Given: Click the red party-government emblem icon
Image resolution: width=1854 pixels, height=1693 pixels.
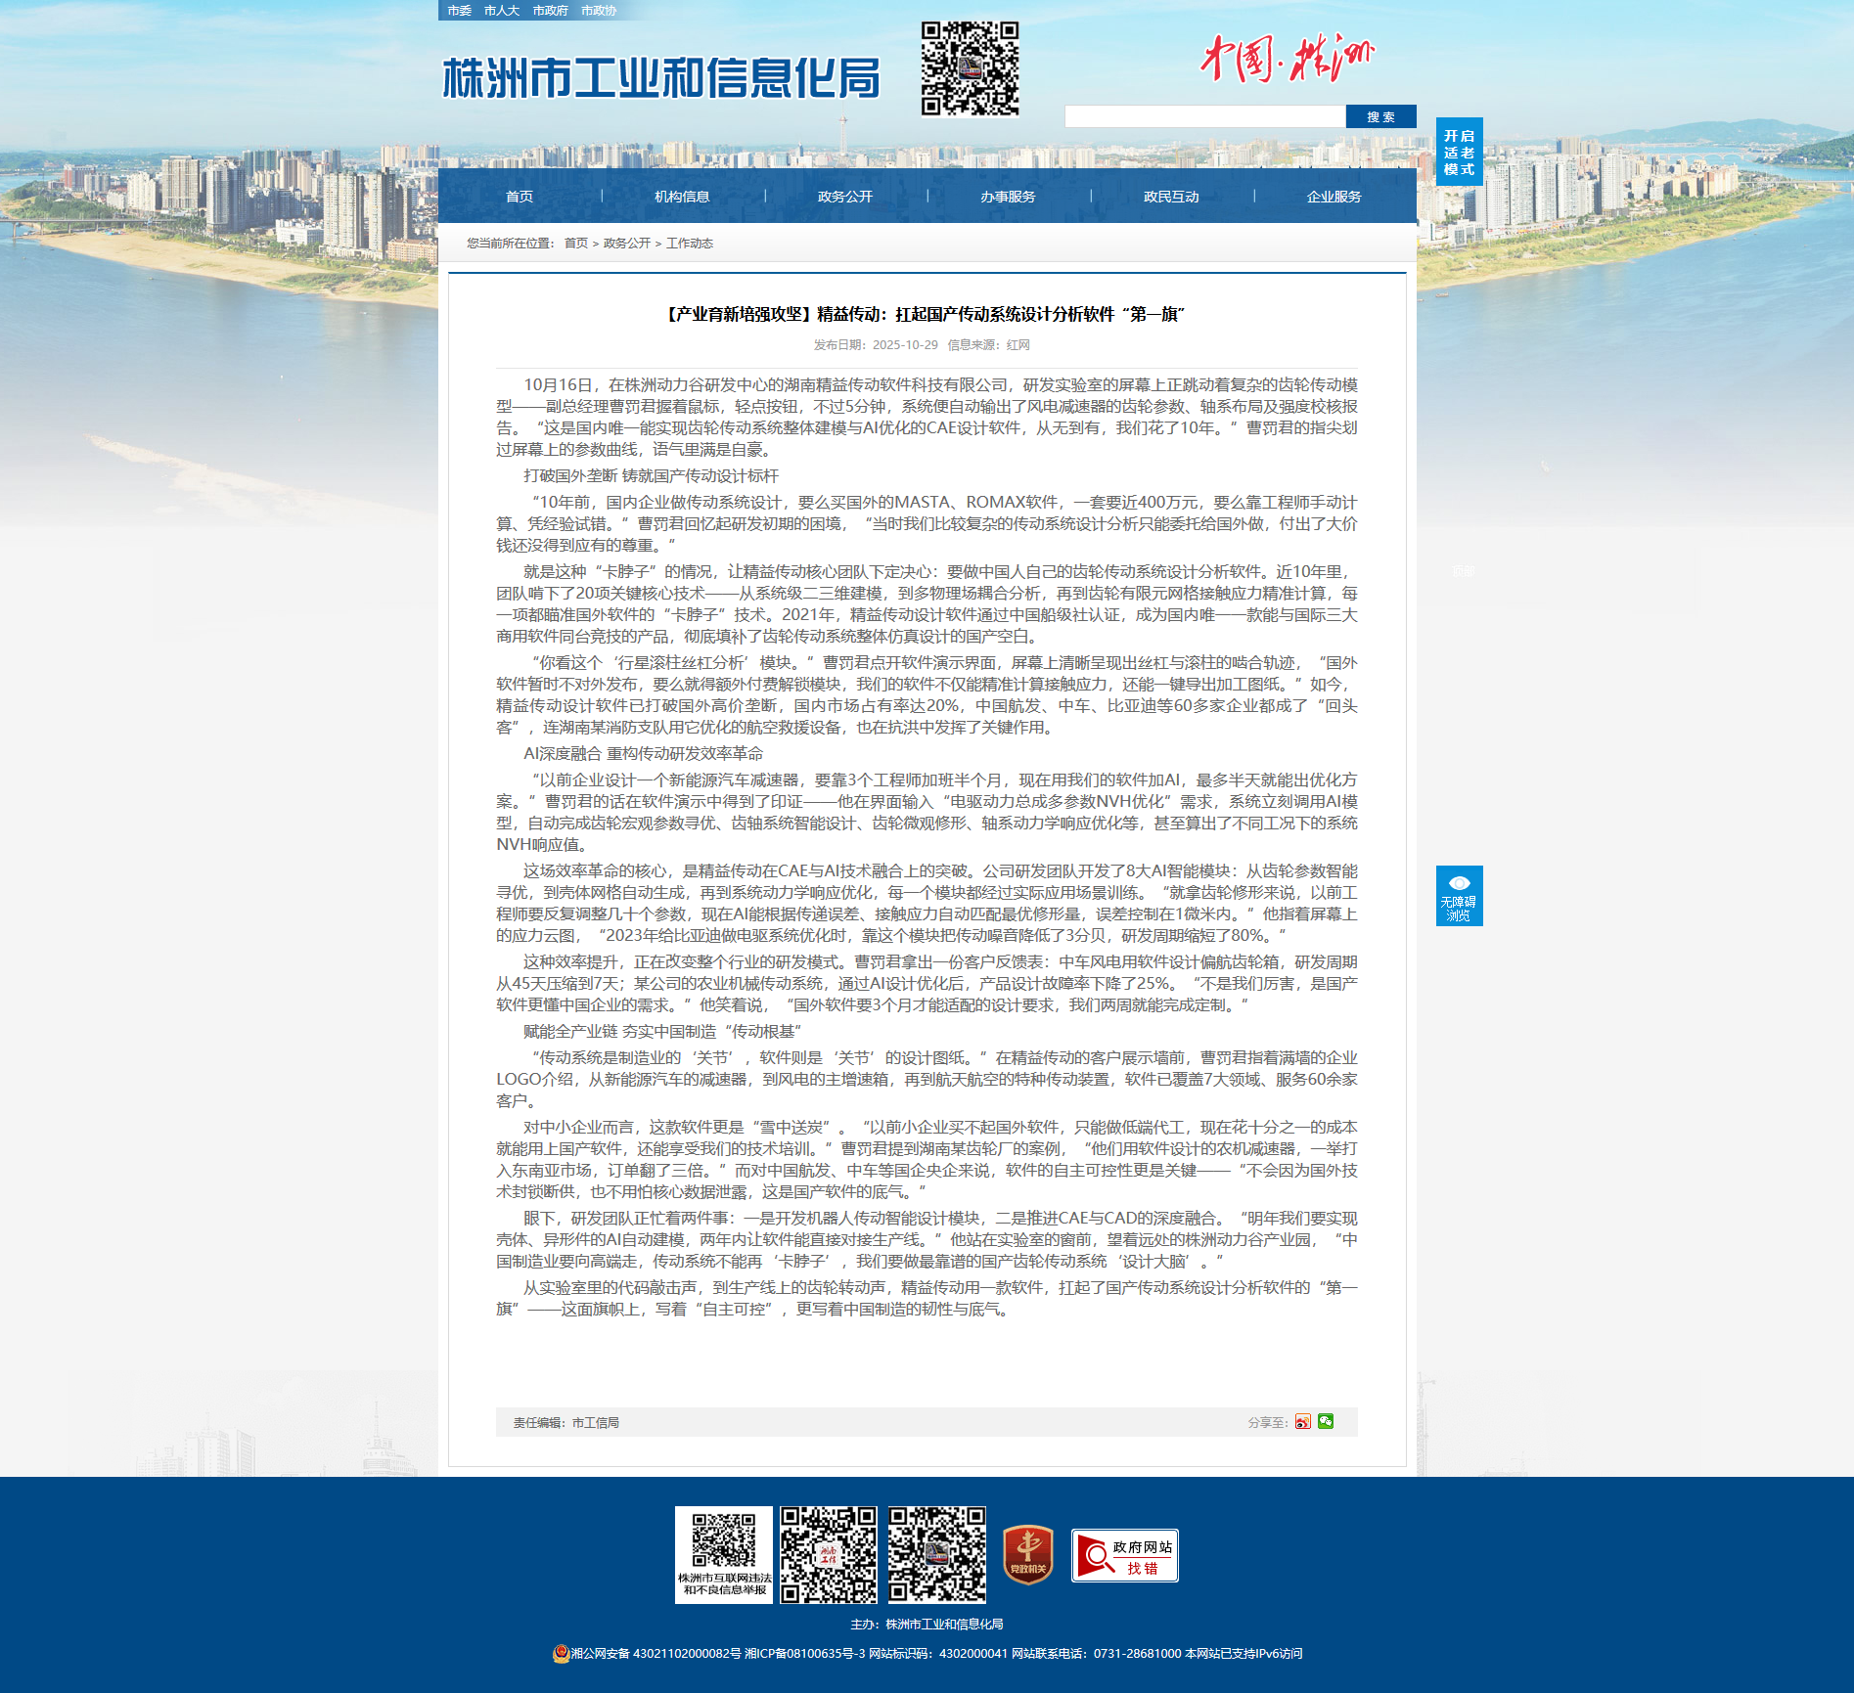Looking at the screenshot, I should [x=1027, y=1555].
